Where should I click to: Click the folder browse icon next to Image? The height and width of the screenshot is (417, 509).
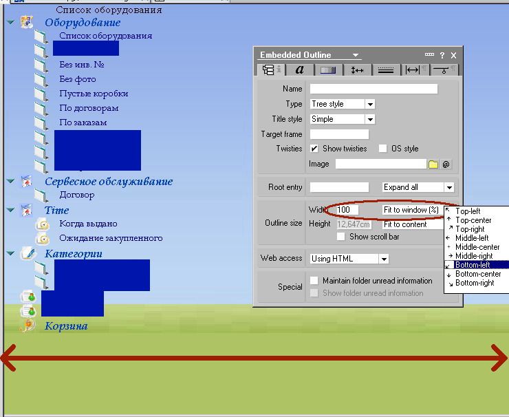433,164
